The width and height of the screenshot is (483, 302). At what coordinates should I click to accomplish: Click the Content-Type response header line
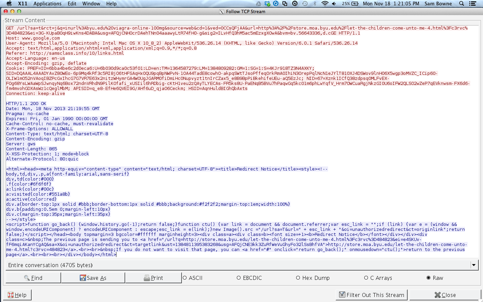pyautogui.click(x=57, y=134)
